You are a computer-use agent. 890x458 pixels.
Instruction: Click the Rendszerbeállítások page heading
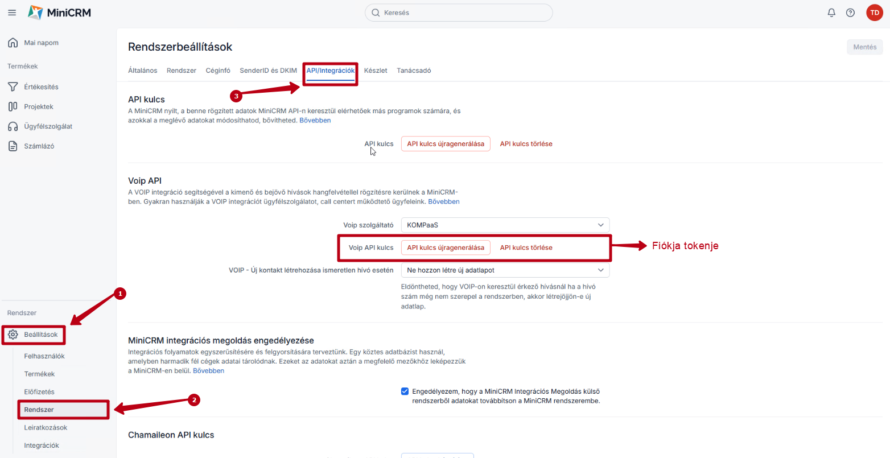coord(180,47)
